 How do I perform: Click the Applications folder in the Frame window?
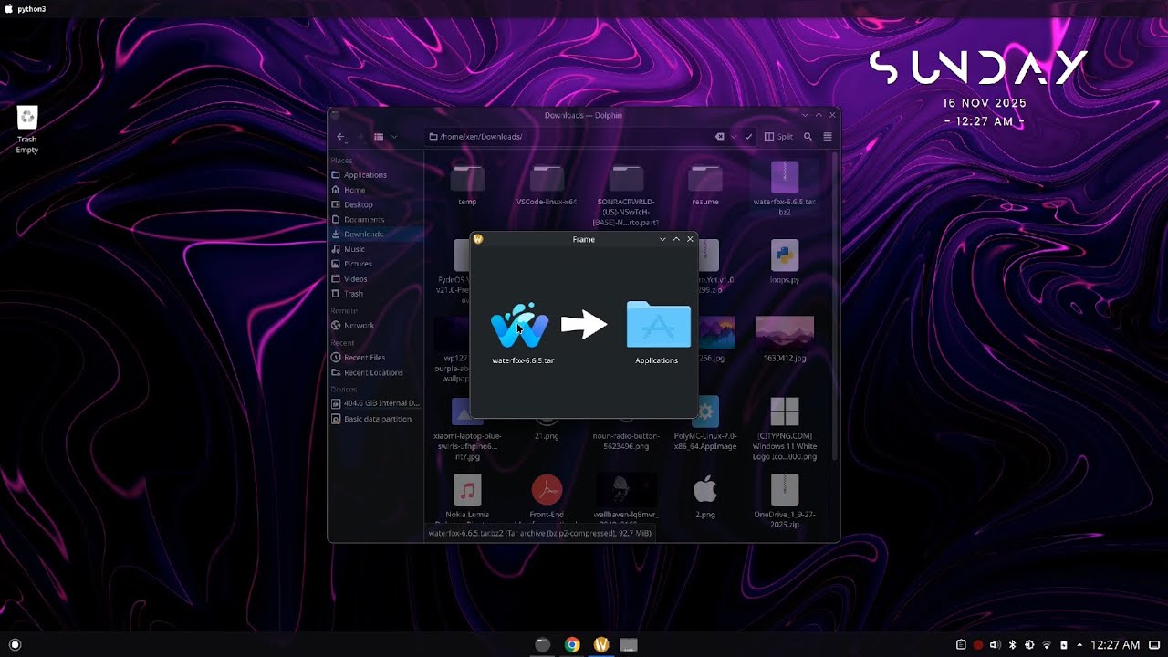tap(658, 325)
